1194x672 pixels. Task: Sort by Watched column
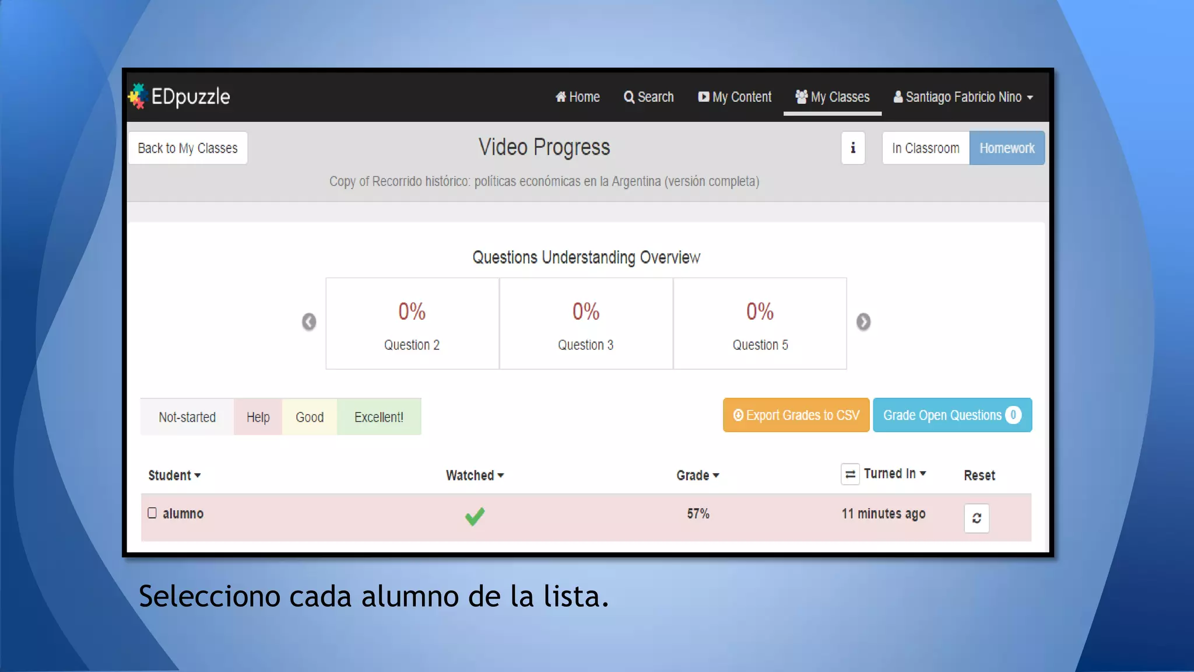[x=475, y=475]
